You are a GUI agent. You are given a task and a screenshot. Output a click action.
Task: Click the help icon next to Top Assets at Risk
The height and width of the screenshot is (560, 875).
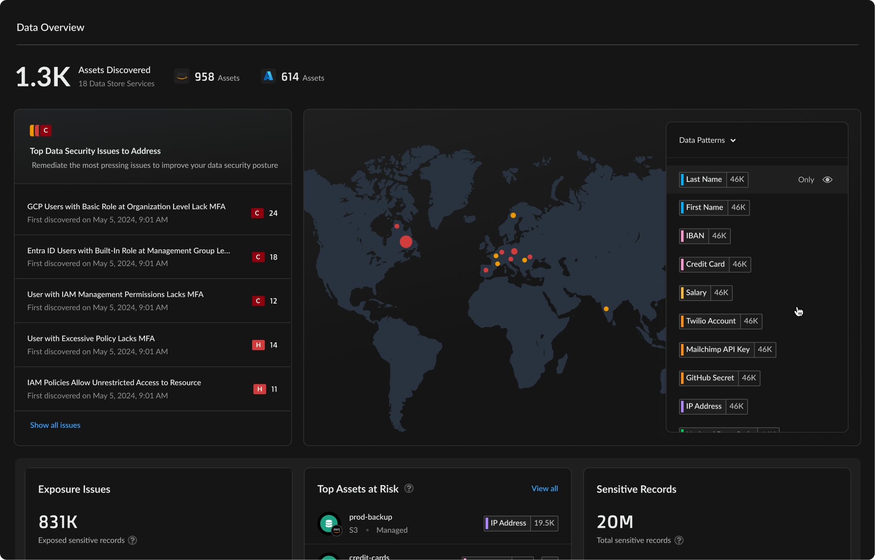(409, 488)
